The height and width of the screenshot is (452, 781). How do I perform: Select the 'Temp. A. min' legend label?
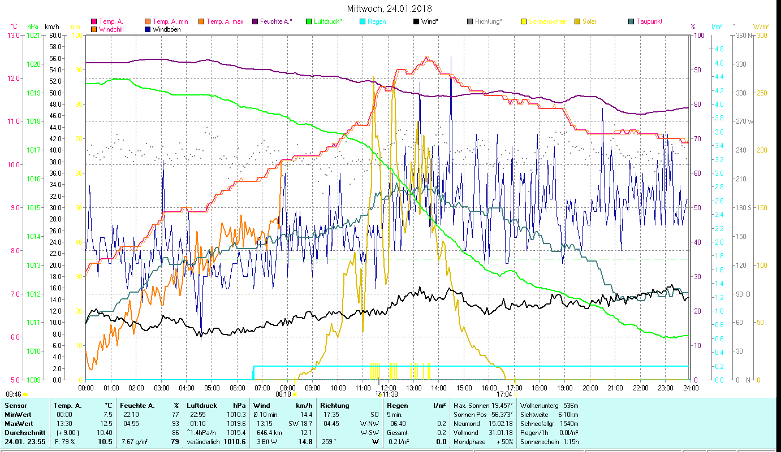pos(170,22)
